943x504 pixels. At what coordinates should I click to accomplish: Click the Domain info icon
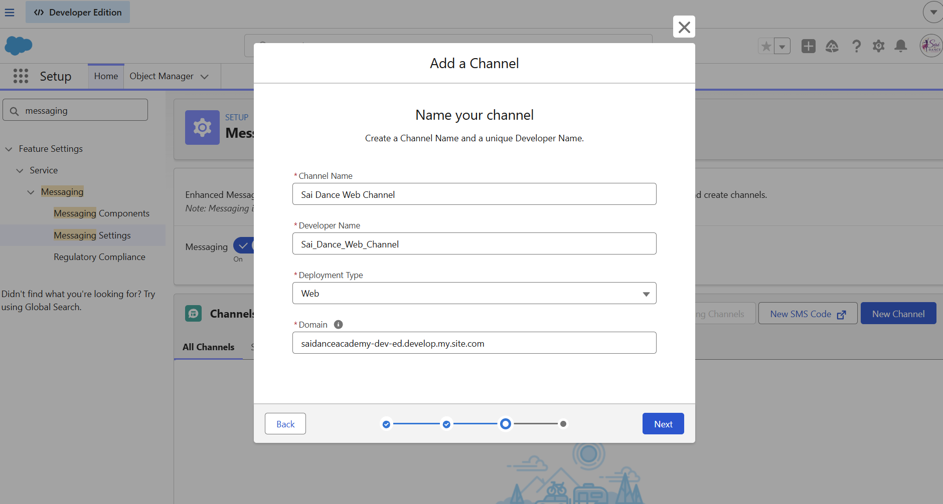(x=339, y=324)
